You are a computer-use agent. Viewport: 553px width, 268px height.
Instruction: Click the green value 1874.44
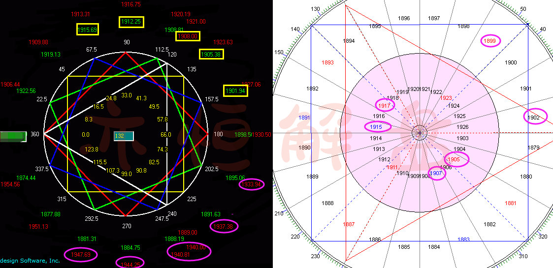26,178
